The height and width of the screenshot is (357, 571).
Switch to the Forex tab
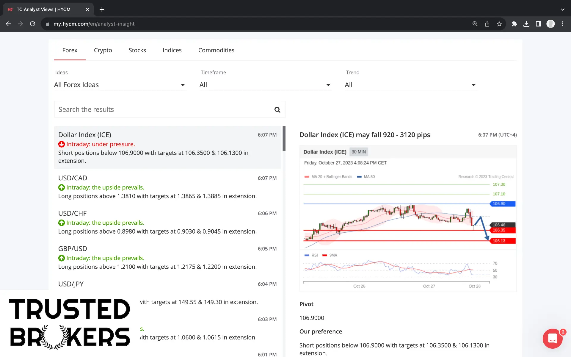[70, 50]
